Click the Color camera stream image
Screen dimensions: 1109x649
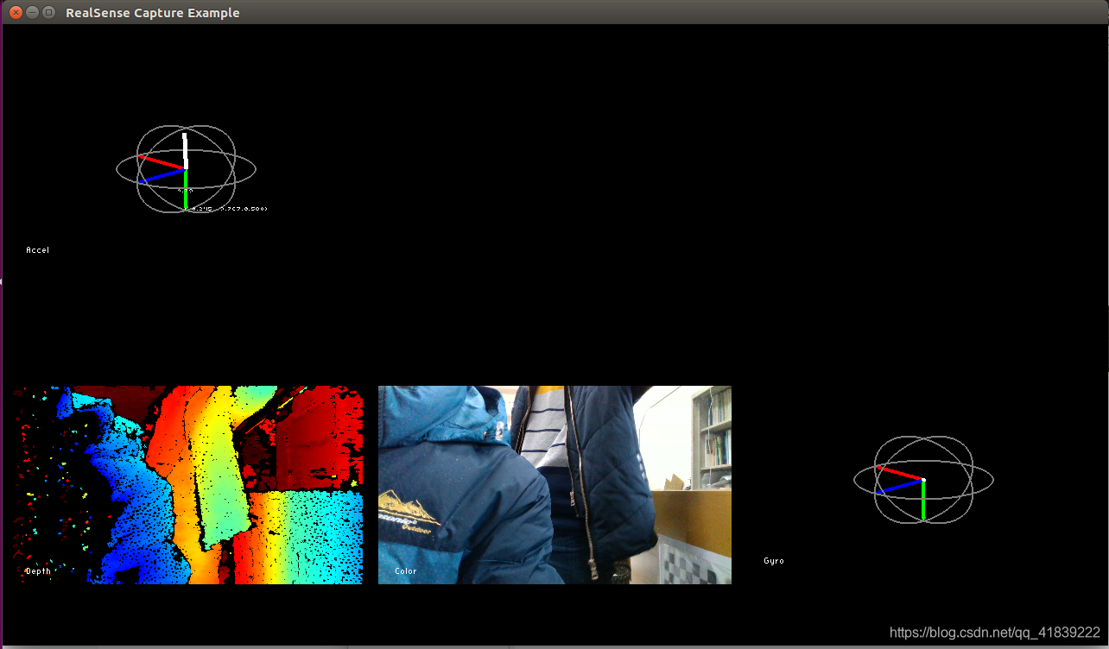[x=554, y=485]
